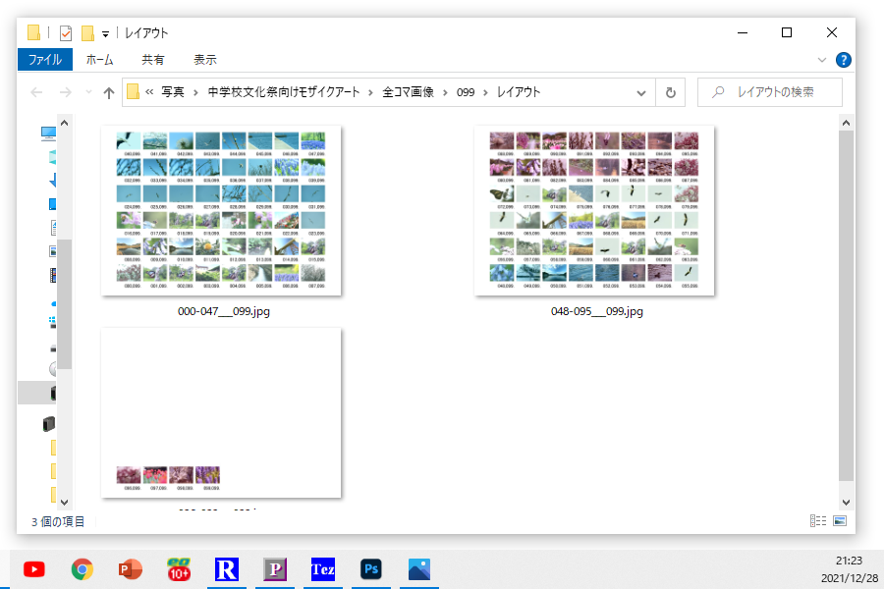This screenshot has width=884, height=589.
Task: Open the 10+ app from the taskbar
Action: tap(179, 569)
